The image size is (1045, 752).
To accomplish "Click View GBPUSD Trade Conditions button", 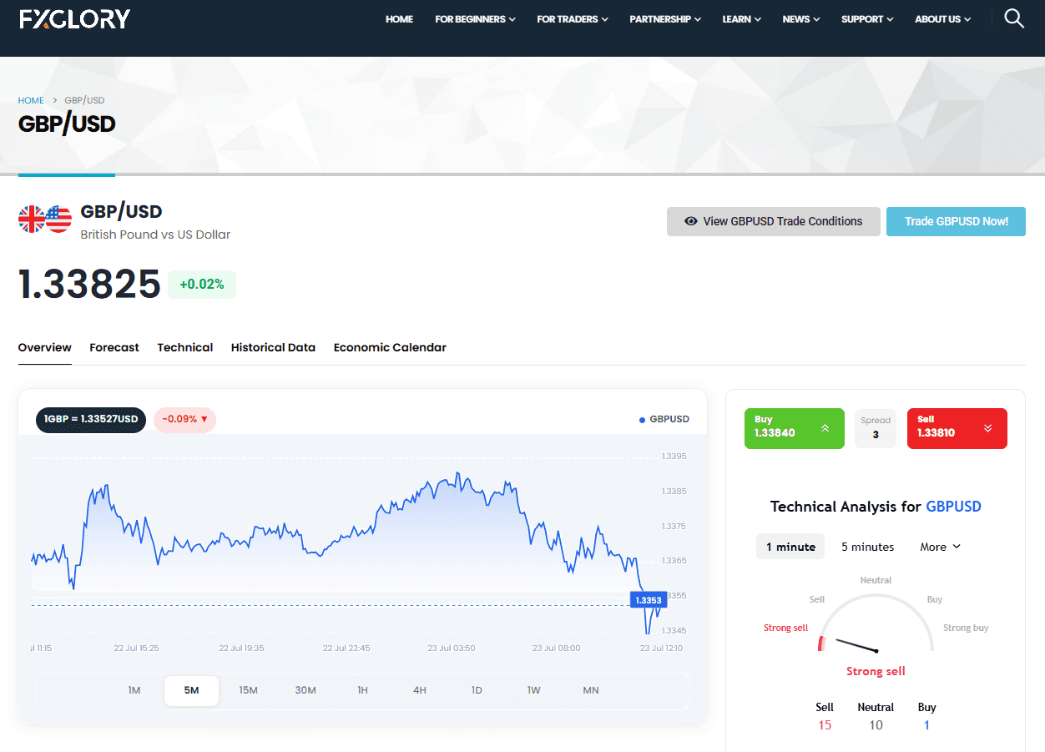I will tap(774, 221).
